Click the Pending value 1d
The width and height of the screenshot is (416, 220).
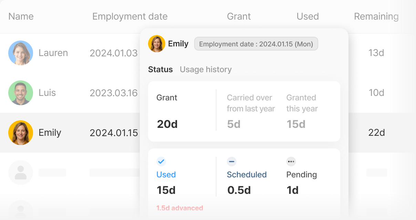tap(293, 190)
